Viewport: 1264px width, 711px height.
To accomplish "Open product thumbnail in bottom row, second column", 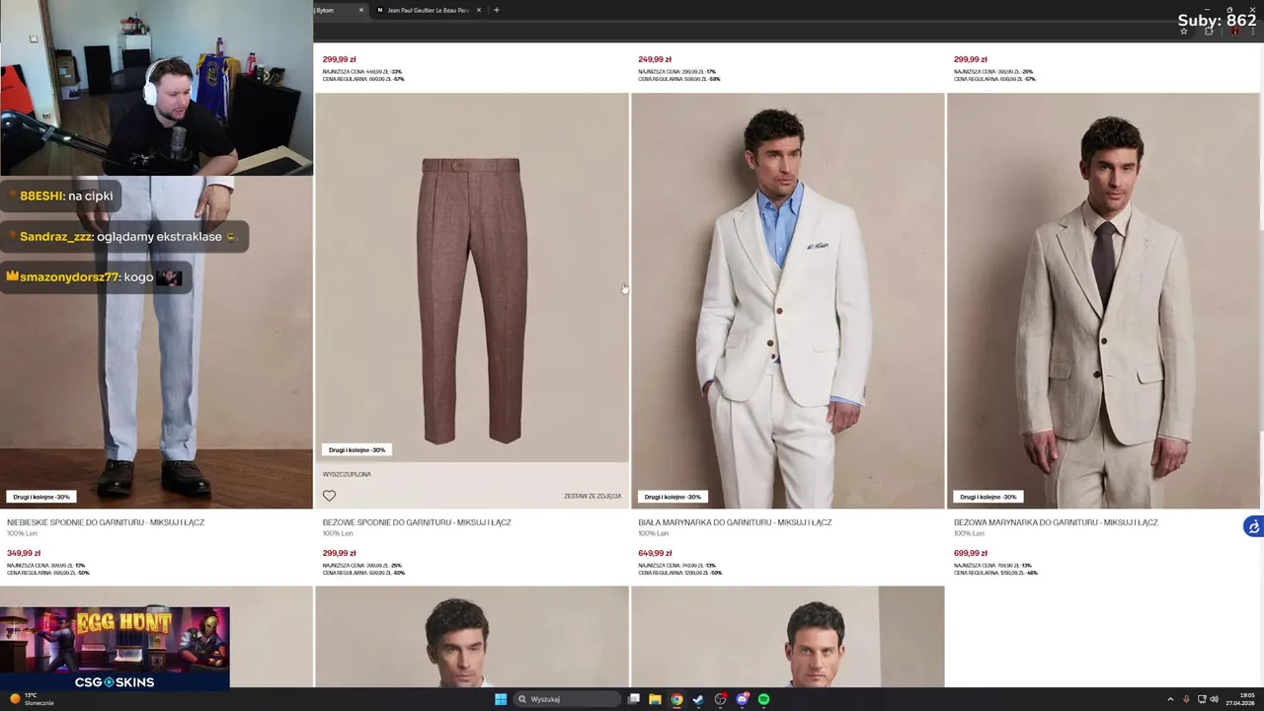I will coord(472,637).
